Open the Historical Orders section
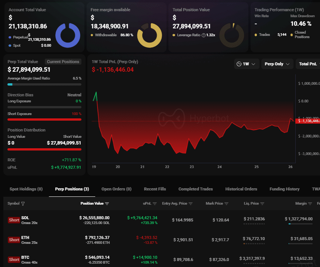The width and height of the screenshot is (320, 267). 241,189
